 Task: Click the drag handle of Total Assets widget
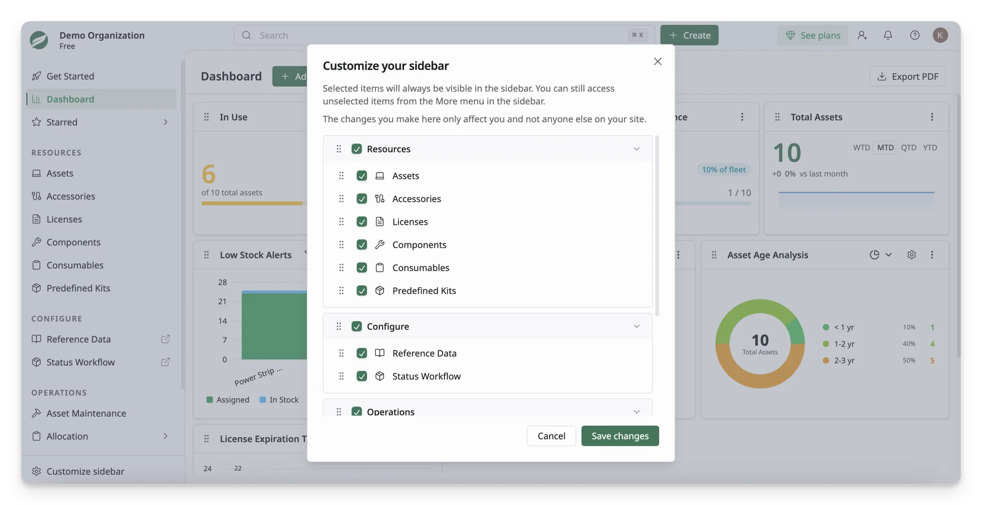(777, 117)
